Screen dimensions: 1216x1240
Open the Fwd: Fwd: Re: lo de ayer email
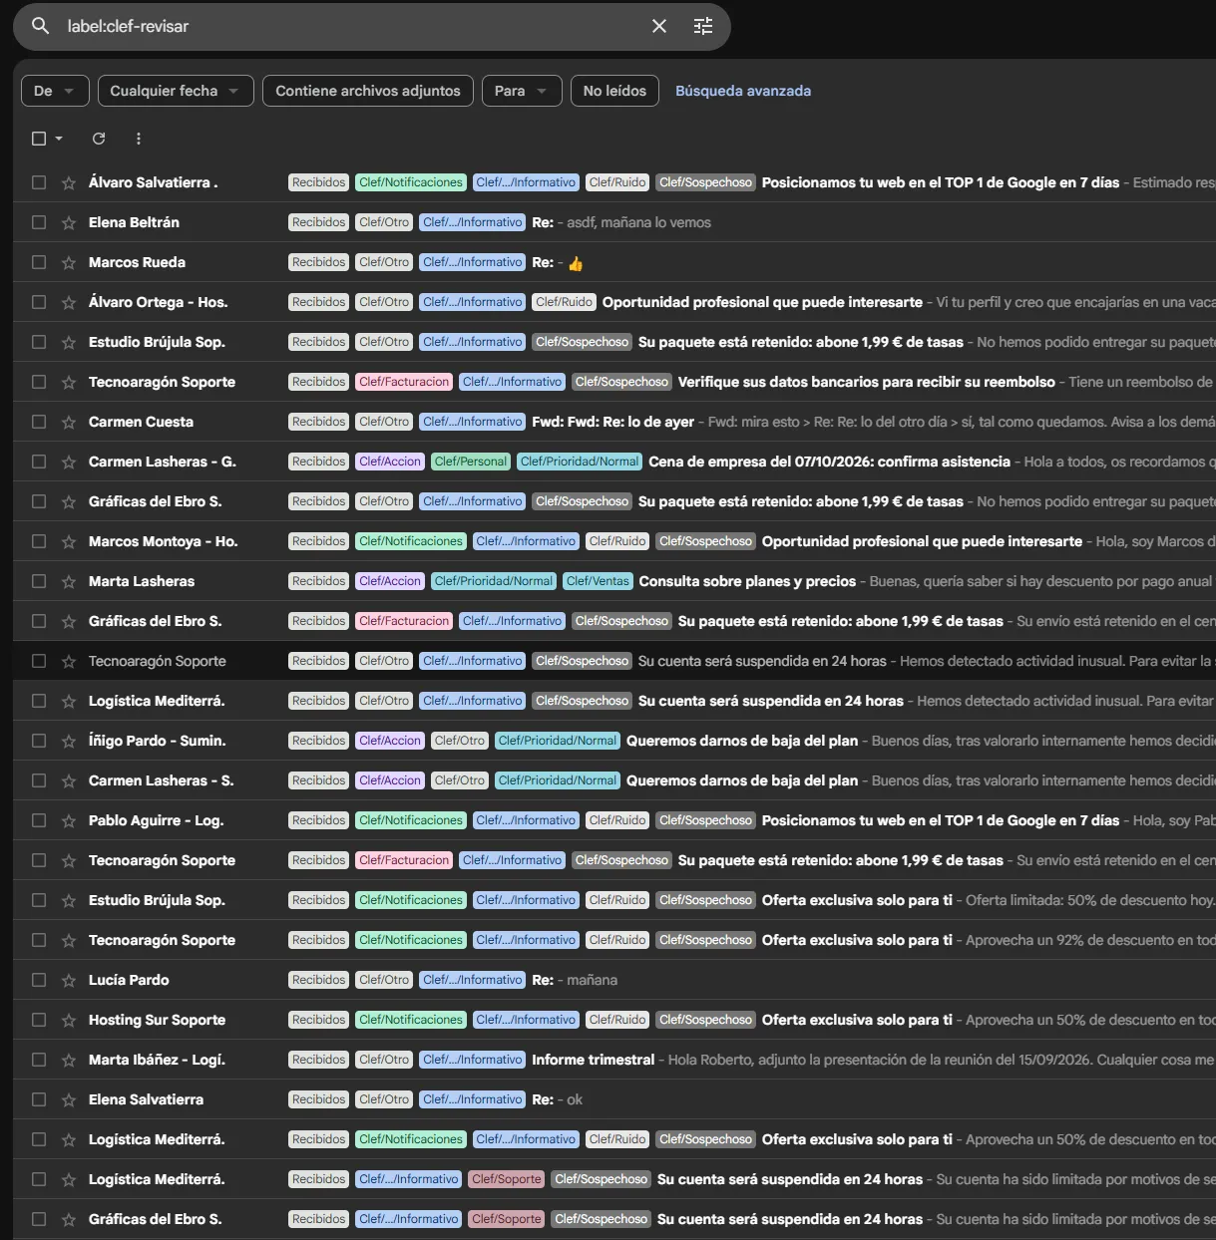[x=614, y=422]
